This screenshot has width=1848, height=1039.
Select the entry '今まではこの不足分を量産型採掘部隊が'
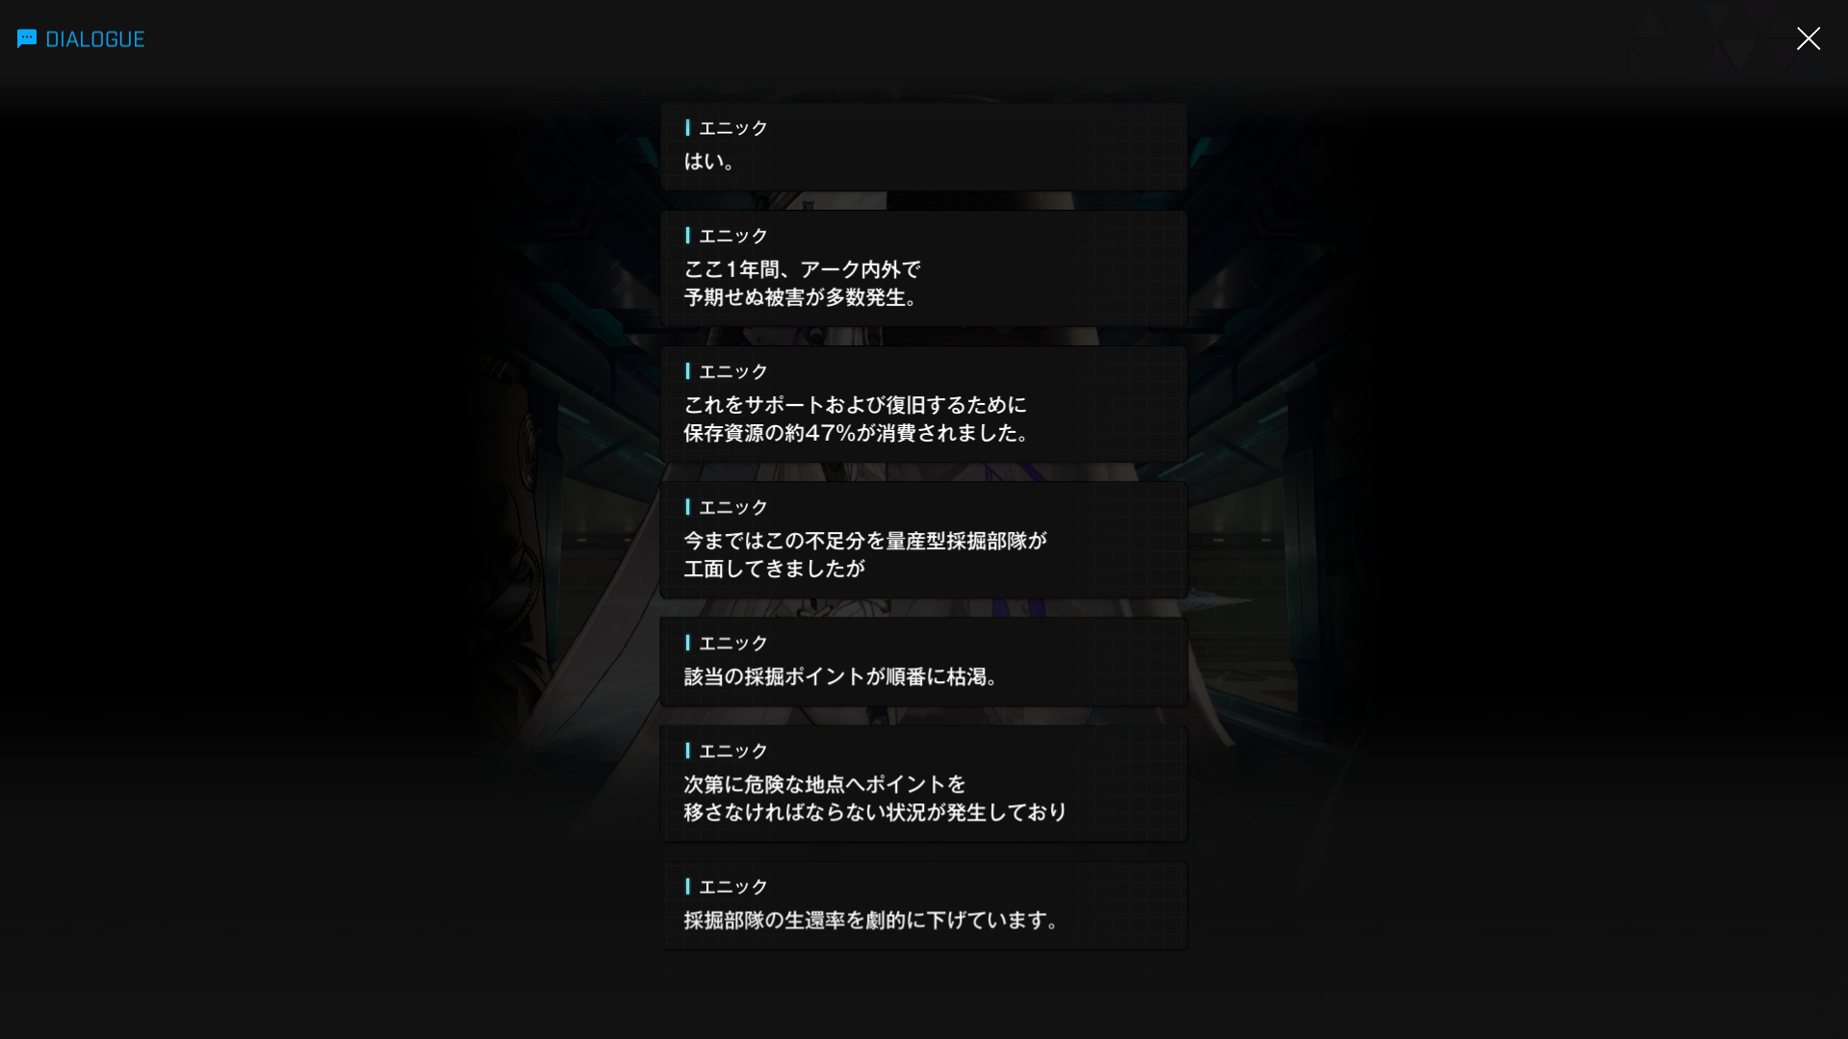pos(924,541)
